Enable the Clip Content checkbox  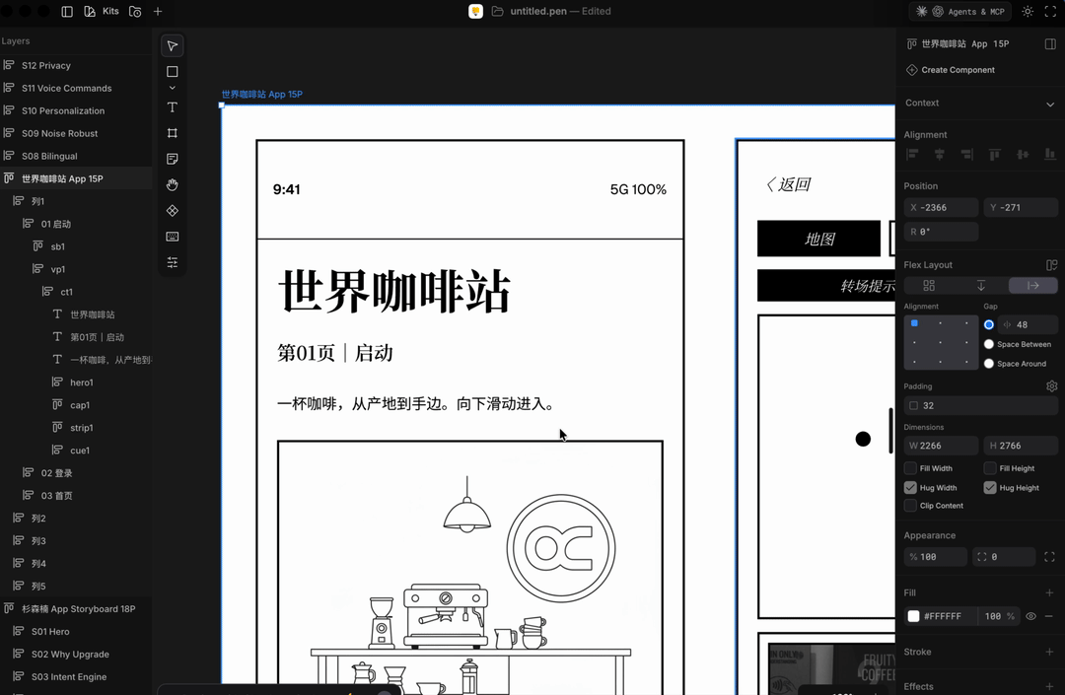coord(909,506)
